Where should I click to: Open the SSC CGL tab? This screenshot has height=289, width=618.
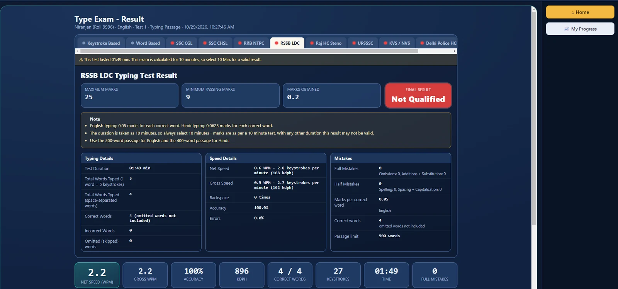[182, 43]
